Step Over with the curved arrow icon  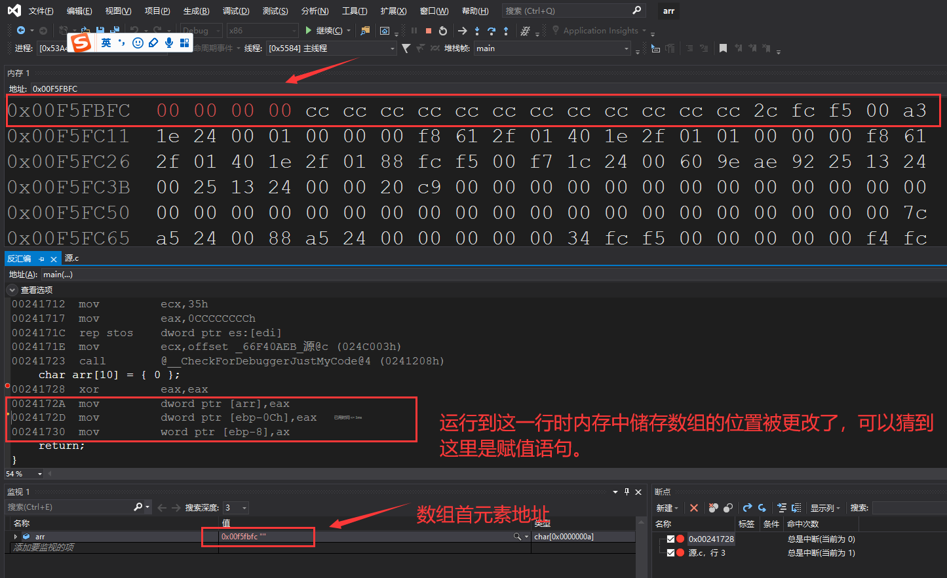(x=492, y=30)
